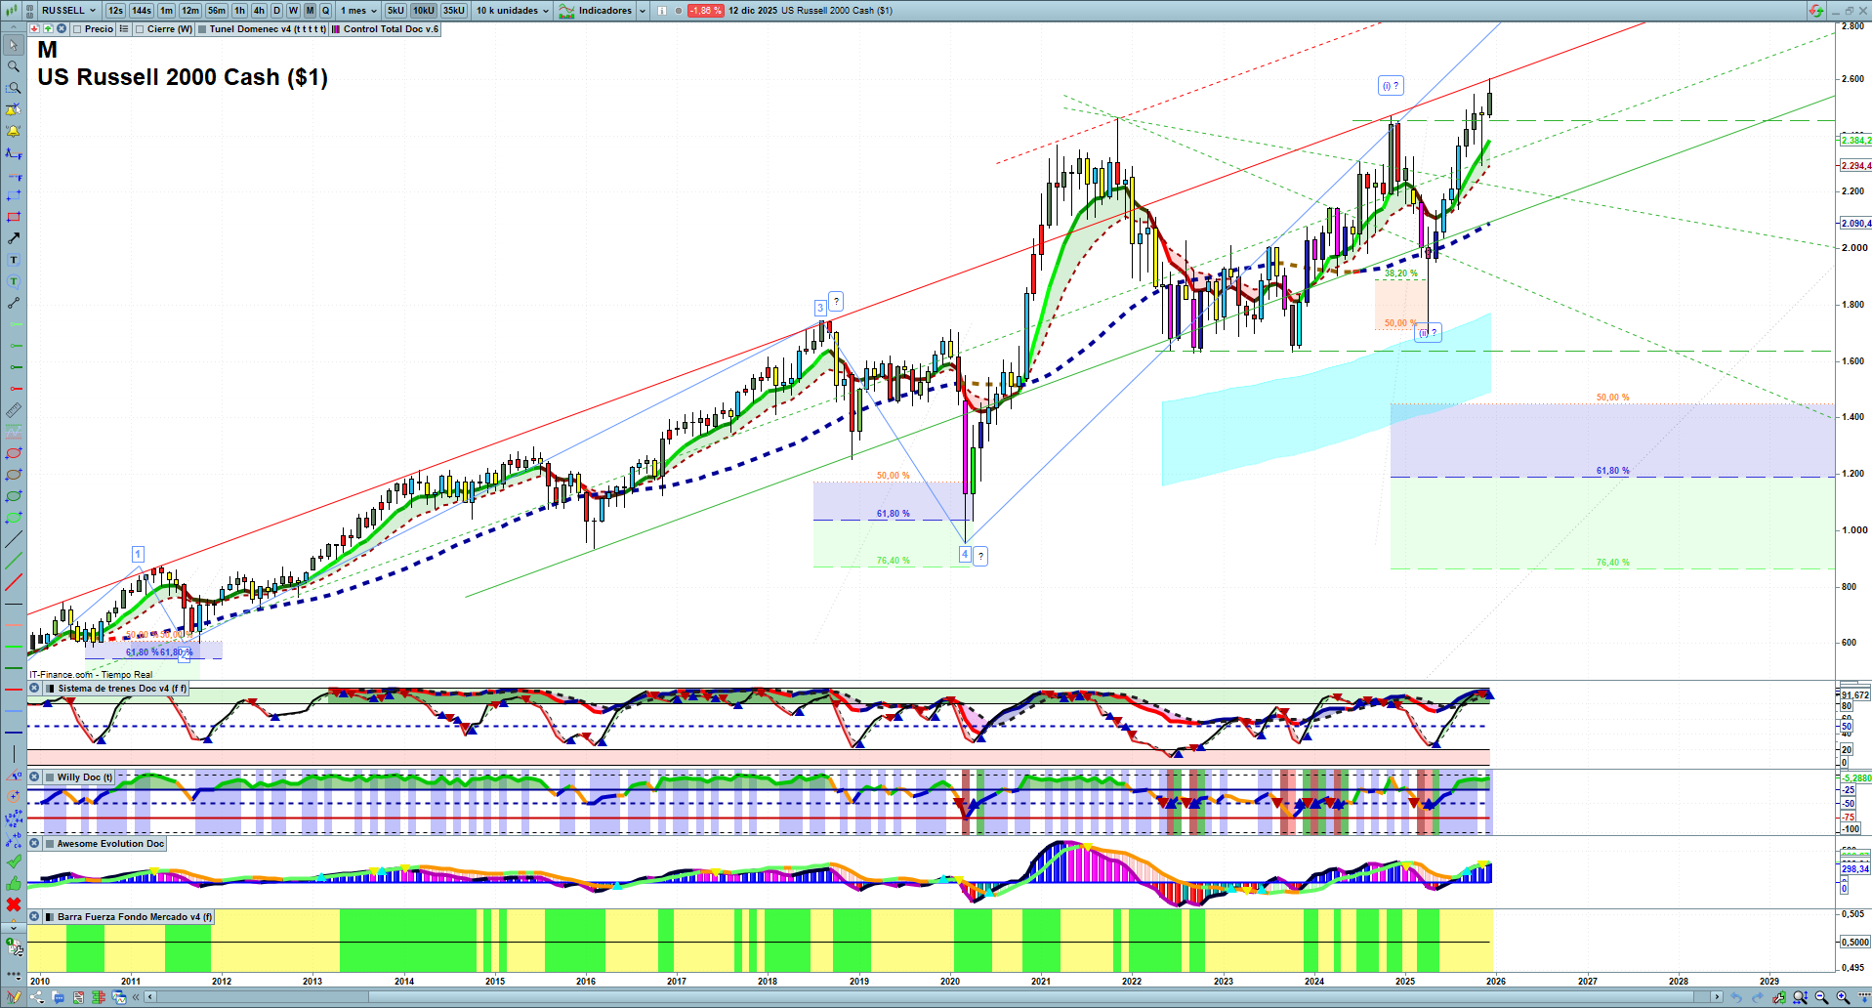1872x1008 pixels.
Task: Click the zoom-out magnifier at bottom right
Action: point(1821,997)
